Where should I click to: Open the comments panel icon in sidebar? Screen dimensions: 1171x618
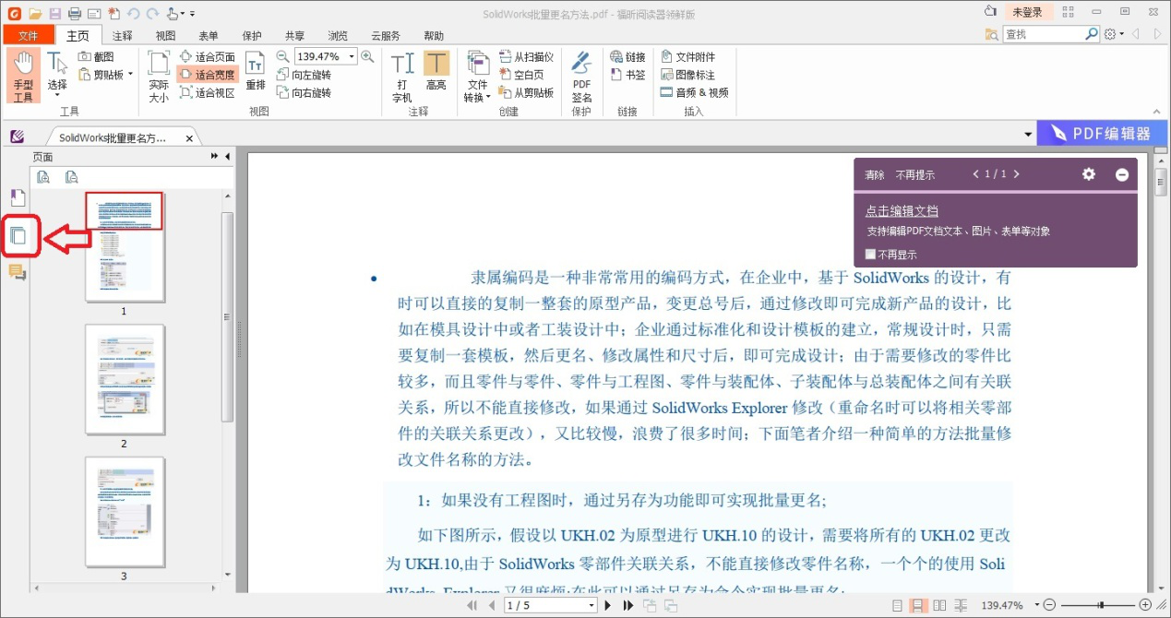[x=18, y=272]
